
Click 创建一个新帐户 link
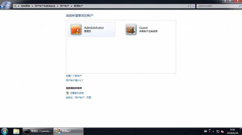pyautogui.click(x=74, y=76)
